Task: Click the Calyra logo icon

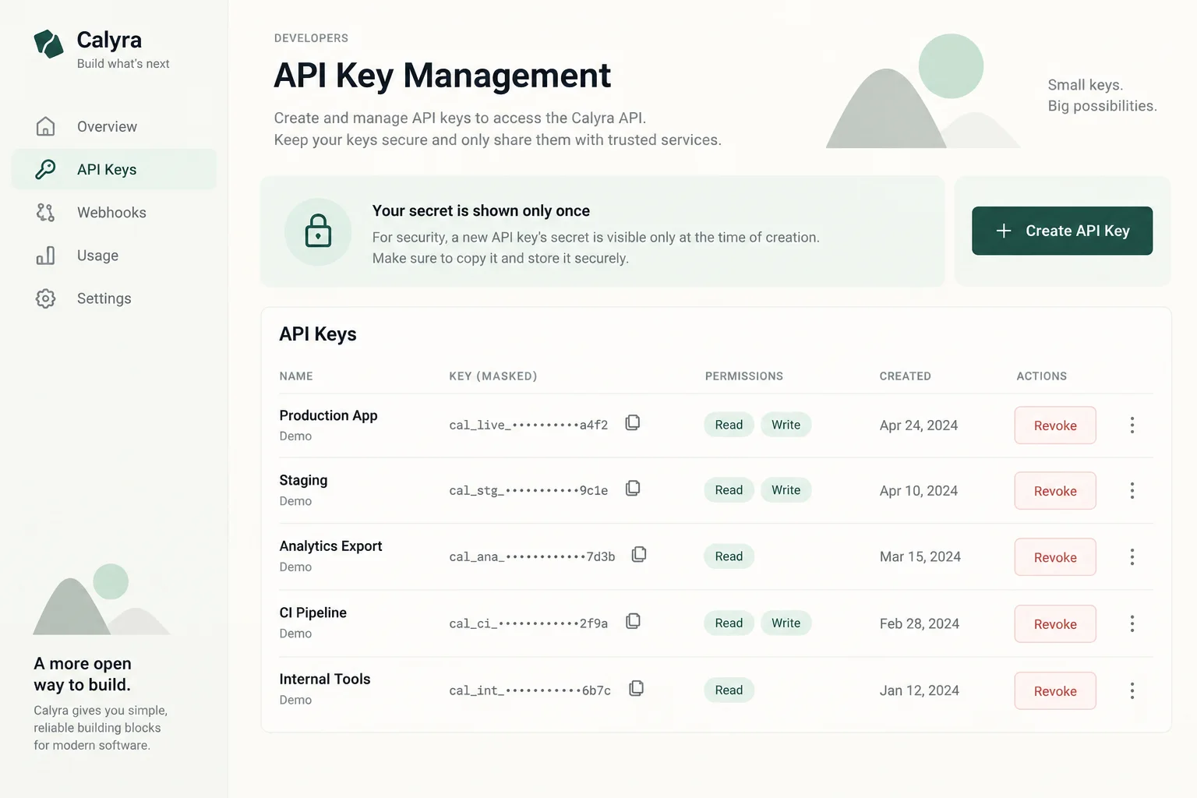Action: tap(48, 44)
